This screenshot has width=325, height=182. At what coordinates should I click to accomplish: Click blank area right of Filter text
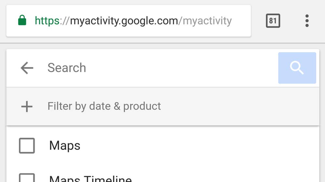coord(238,106)
